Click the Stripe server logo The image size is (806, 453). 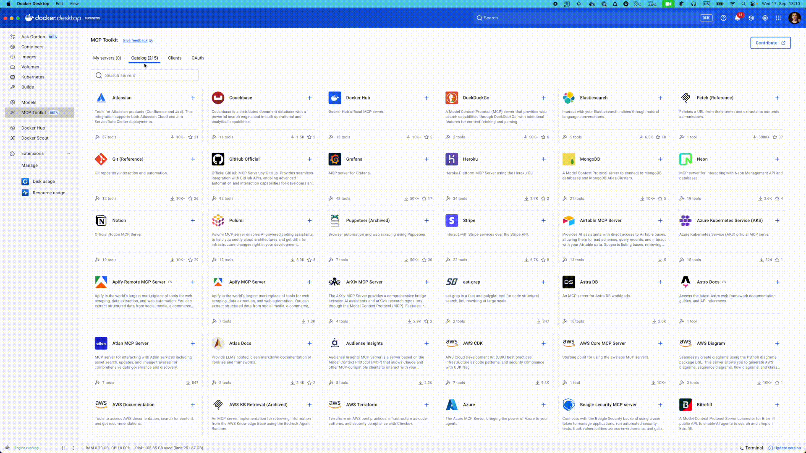coord(452,221)
